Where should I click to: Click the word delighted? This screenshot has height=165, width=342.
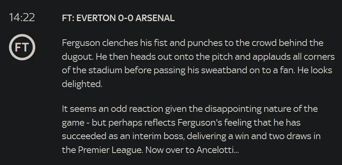(80, 84)
